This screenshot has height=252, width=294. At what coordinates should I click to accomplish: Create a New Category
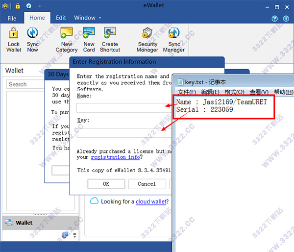click(67, 40)
